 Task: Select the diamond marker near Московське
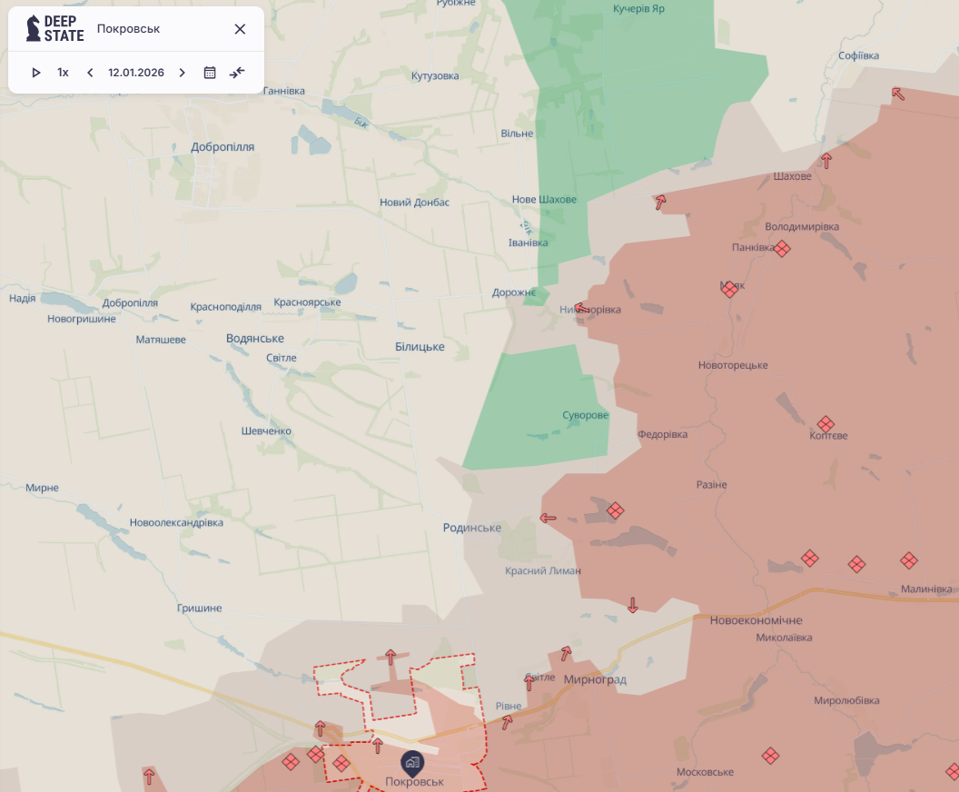pos(770,756)
